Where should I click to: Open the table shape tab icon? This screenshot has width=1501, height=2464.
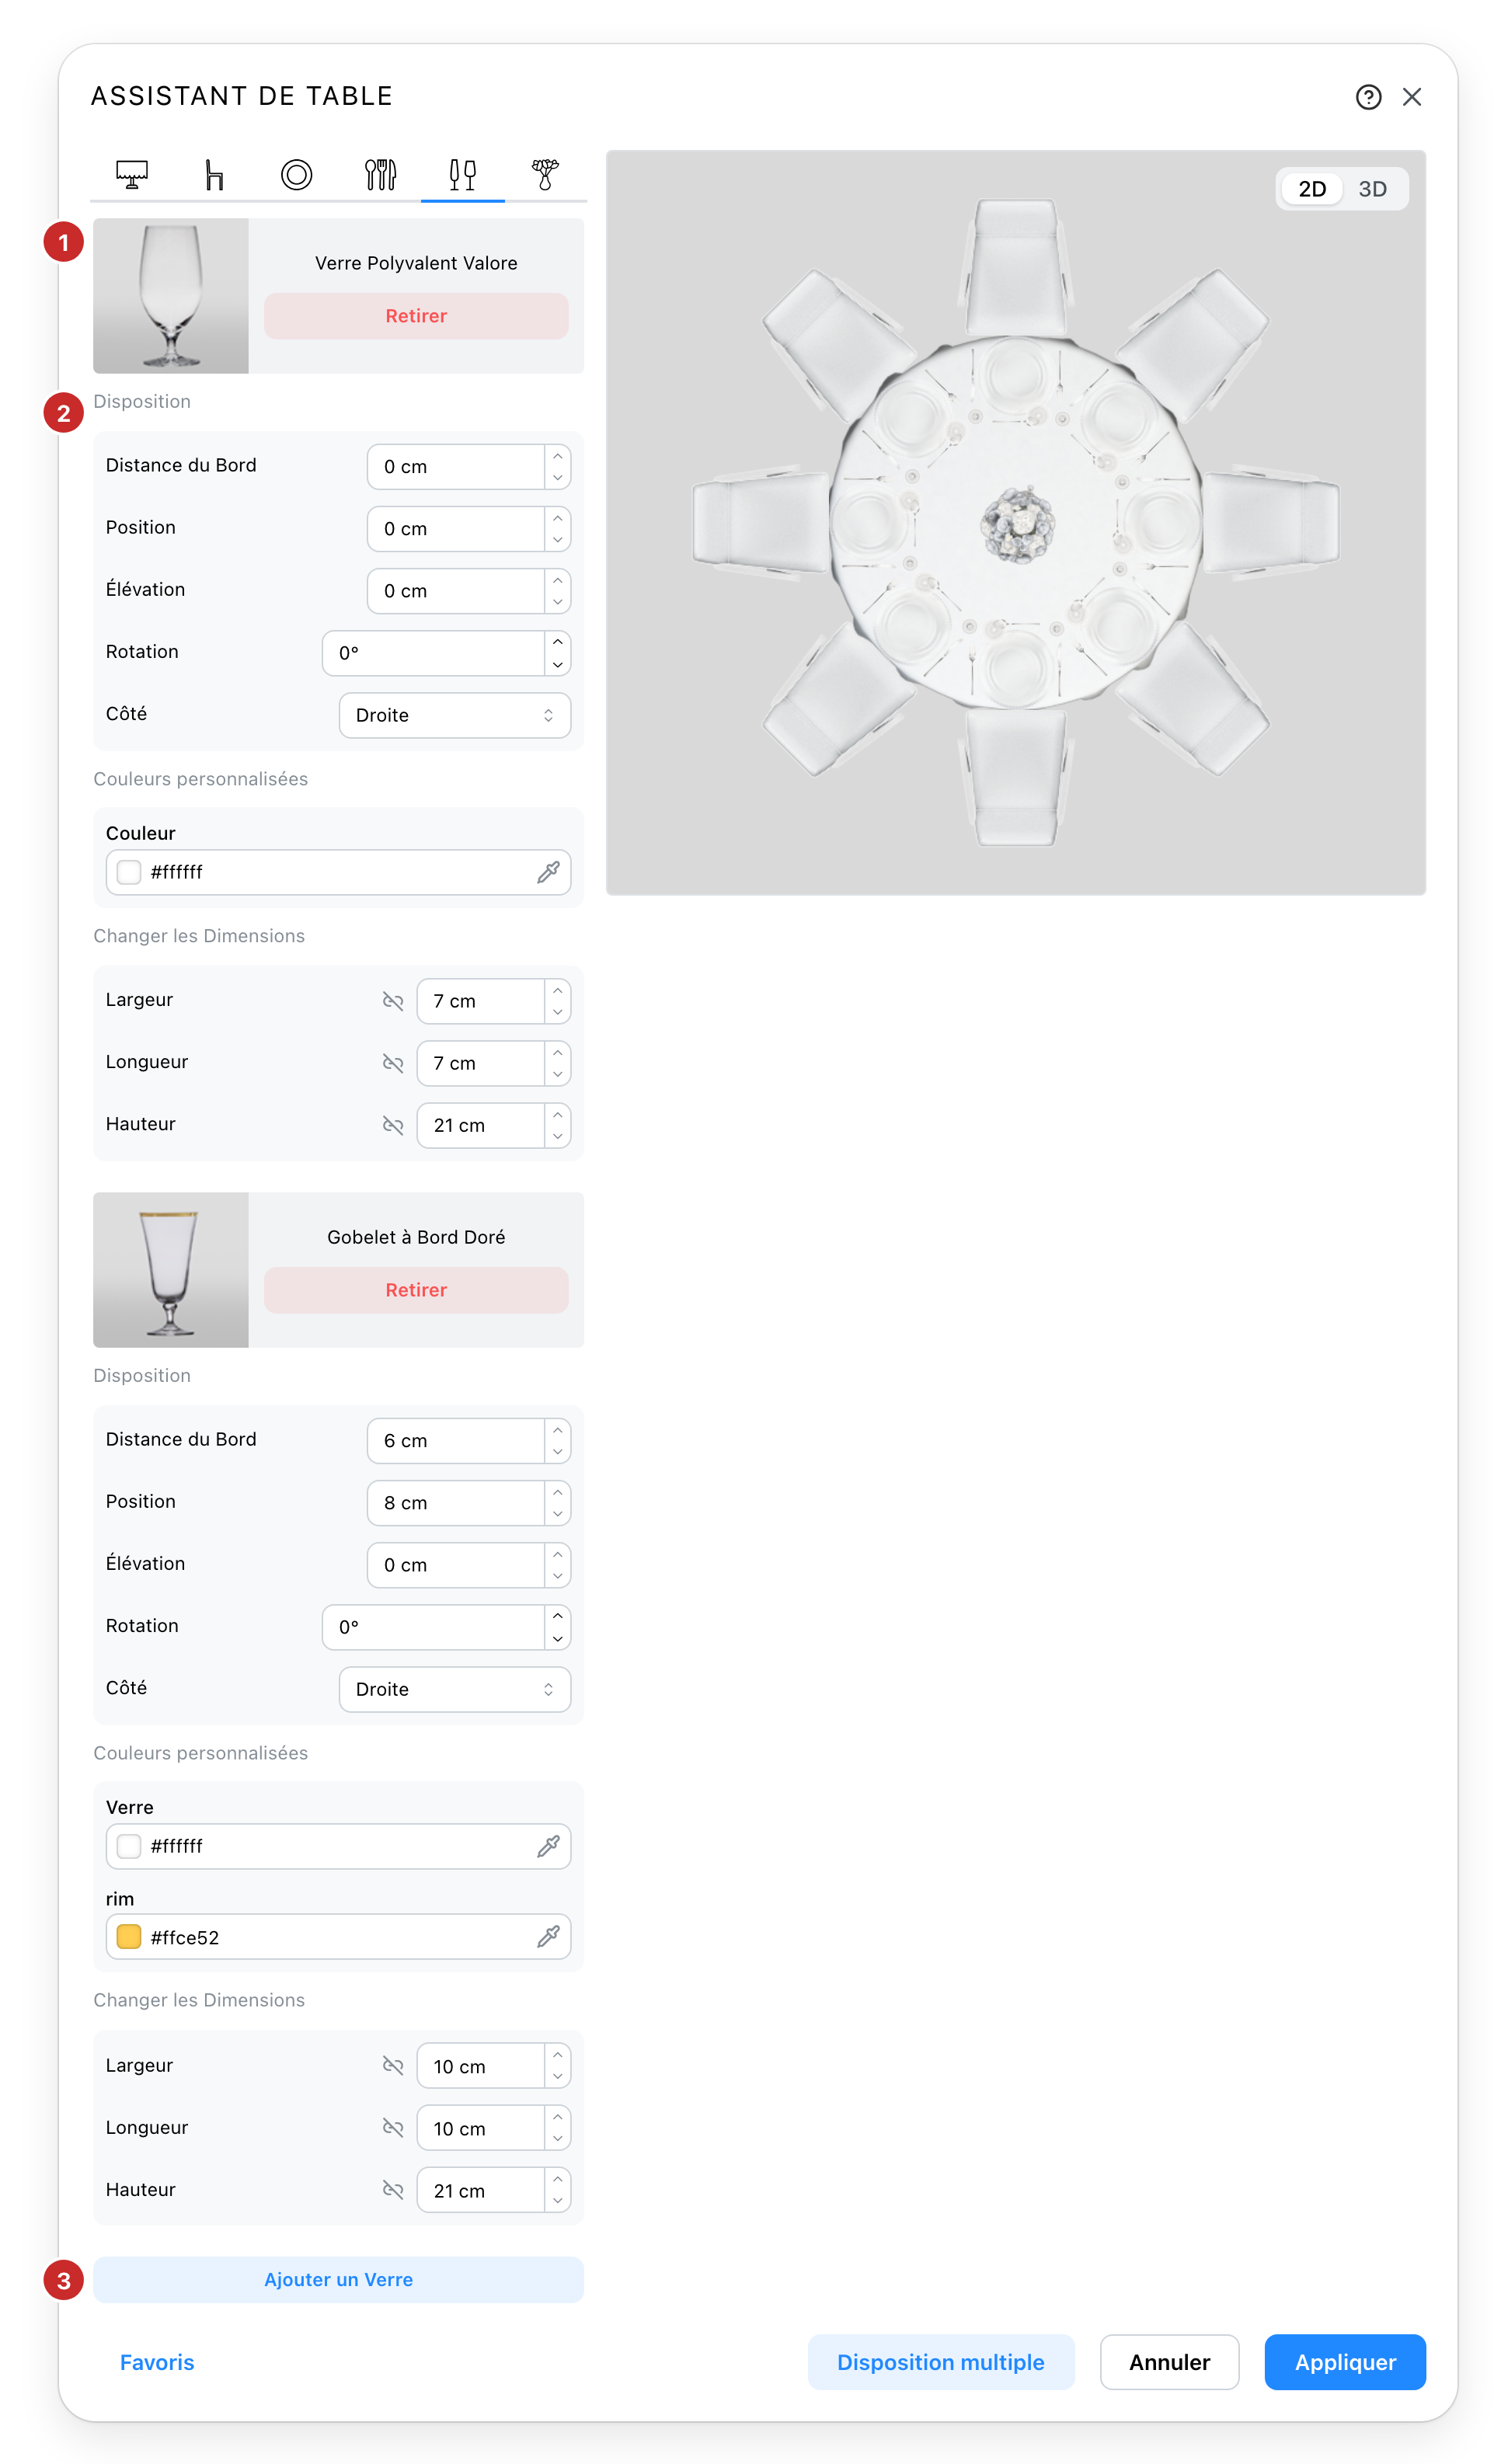(131, 175)
